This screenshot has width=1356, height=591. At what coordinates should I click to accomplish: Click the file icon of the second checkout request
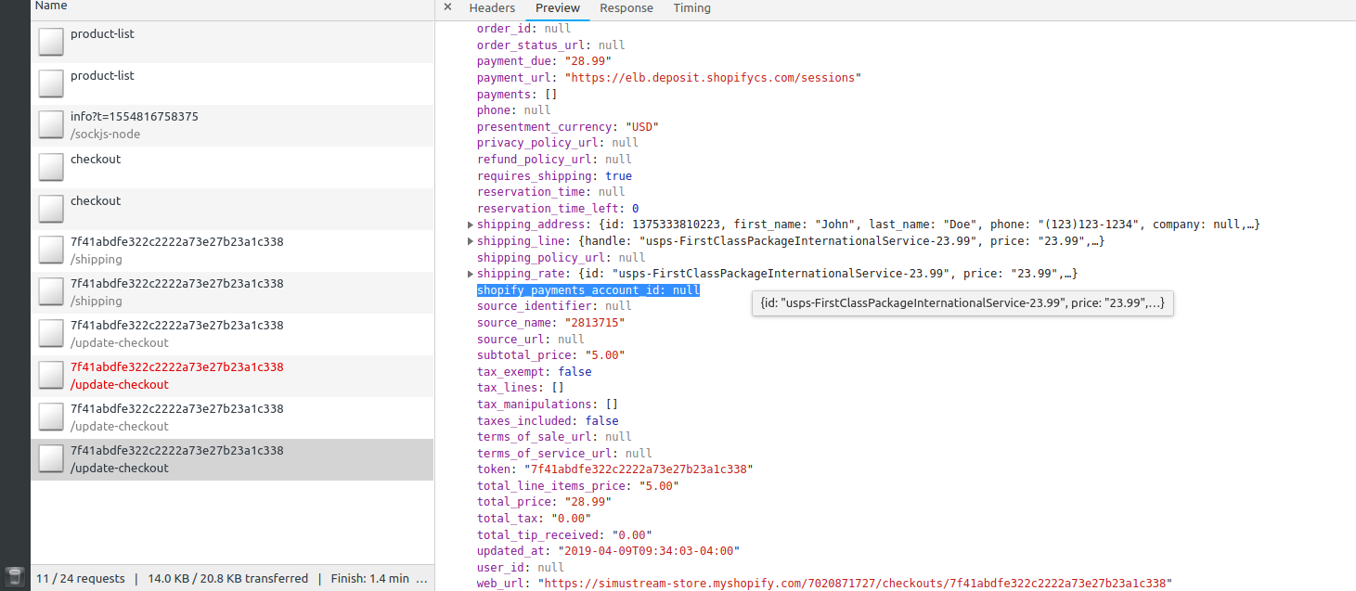pyautogui.click(x=50, y=209)
